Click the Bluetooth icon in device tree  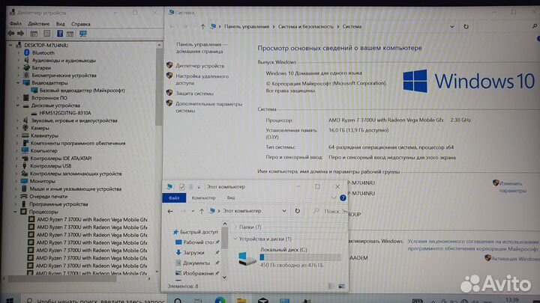point(27,52)
